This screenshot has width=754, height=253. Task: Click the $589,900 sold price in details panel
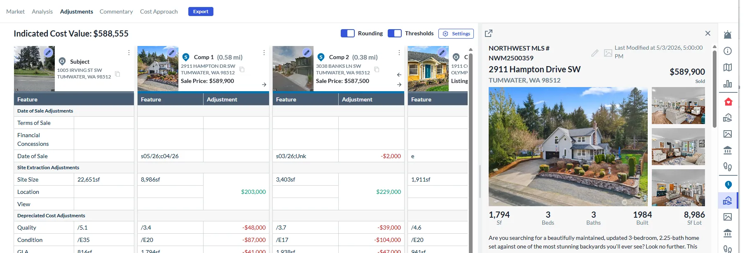click(687, 72)
